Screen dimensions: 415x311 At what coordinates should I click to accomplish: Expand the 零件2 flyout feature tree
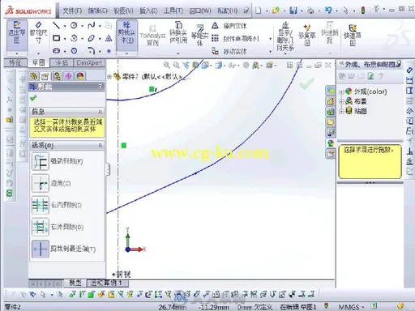[x=109, y=77]
